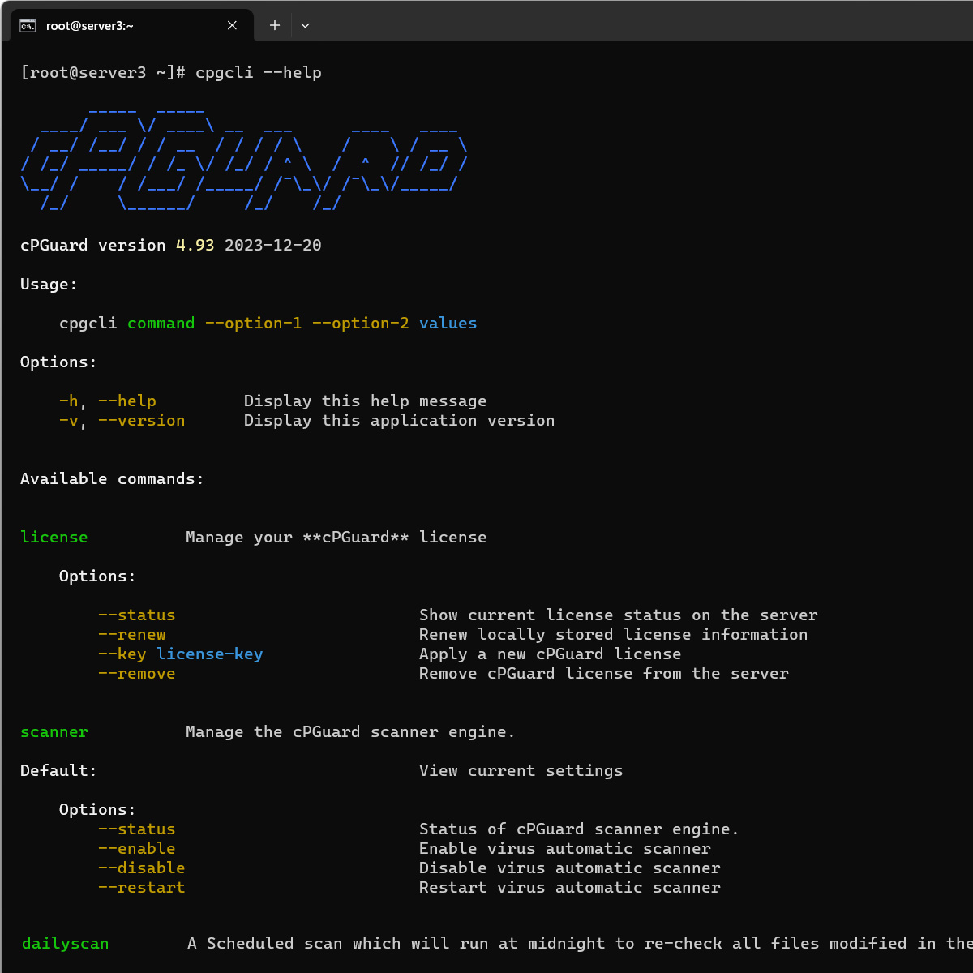Open the new tab dropdown chevron

click(306, 25)
